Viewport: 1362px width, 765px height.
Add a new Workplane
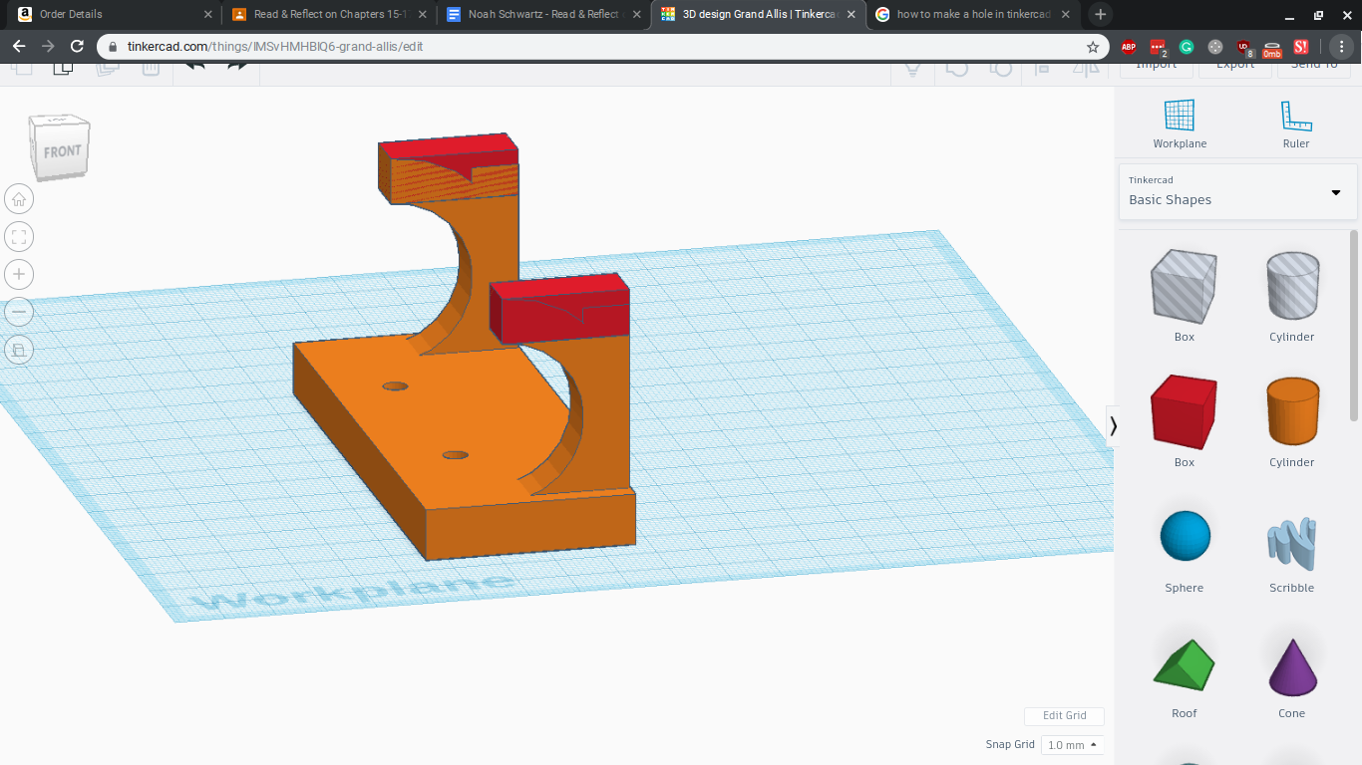(x=1180, y=118)
